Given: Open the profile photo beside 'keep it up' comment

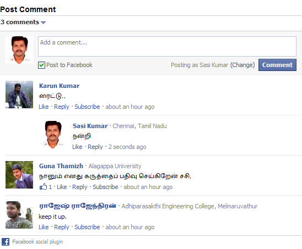Looking at the screenshot, I should click(19, 215).
